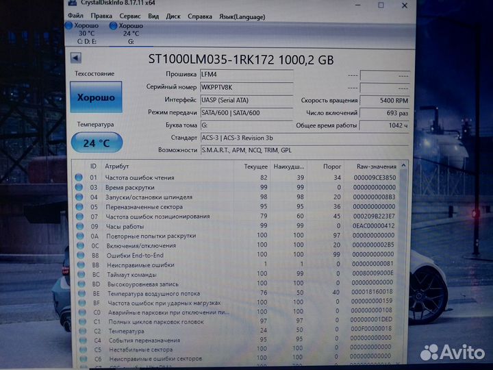Open the Диск menu
Screen dimensions: 493x370
coord(173,16)
